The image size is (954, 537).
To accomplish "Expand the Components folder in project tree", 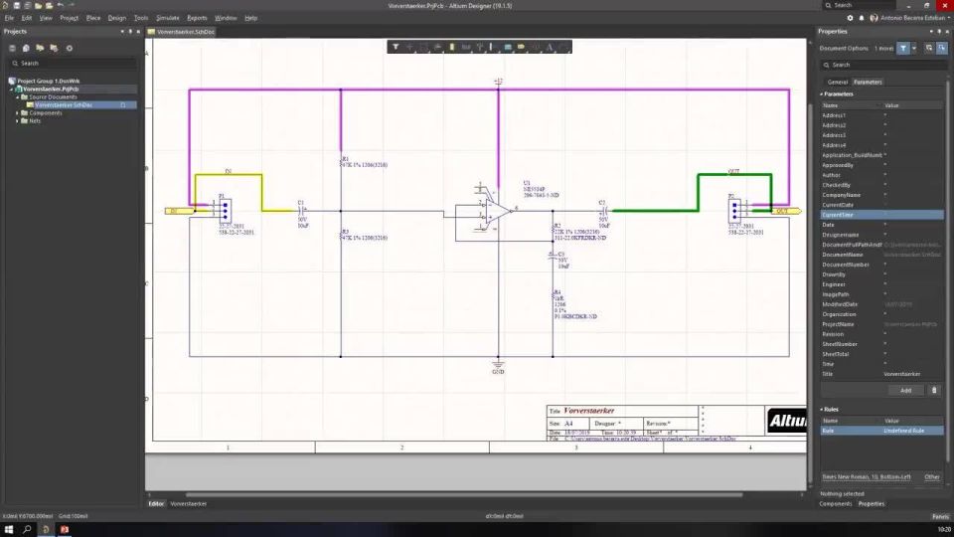I will 17,112.
